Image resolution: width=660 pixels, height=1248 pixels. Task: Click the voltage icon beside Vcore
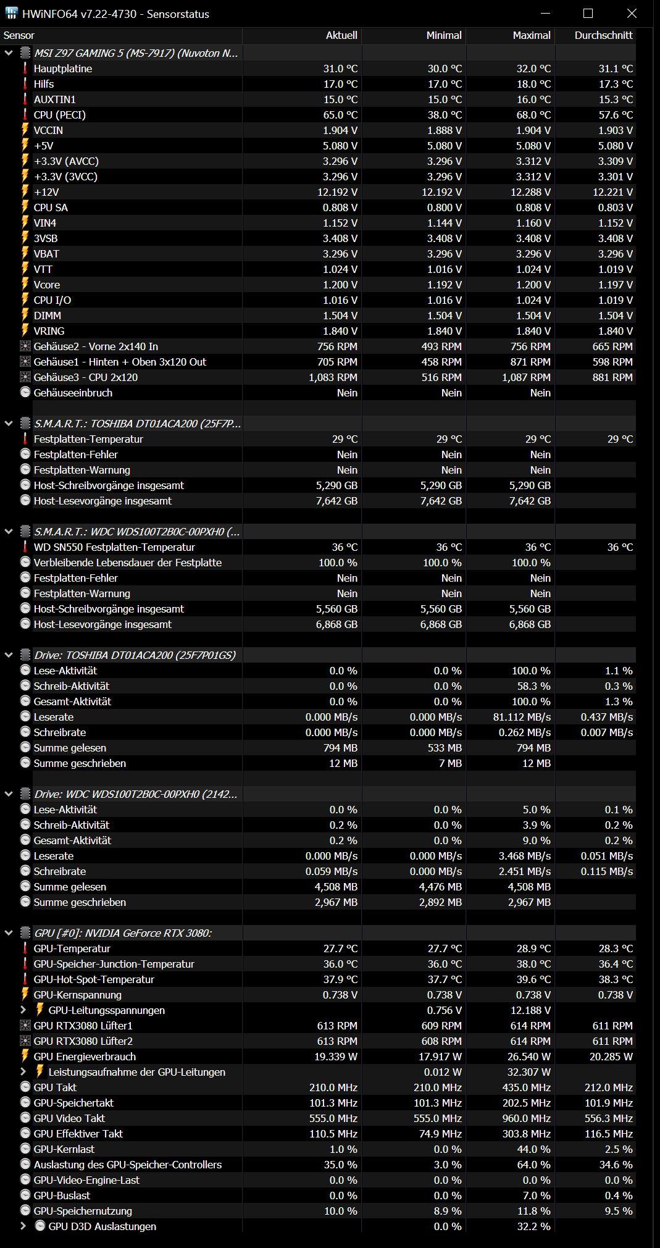tap(25, 285)
